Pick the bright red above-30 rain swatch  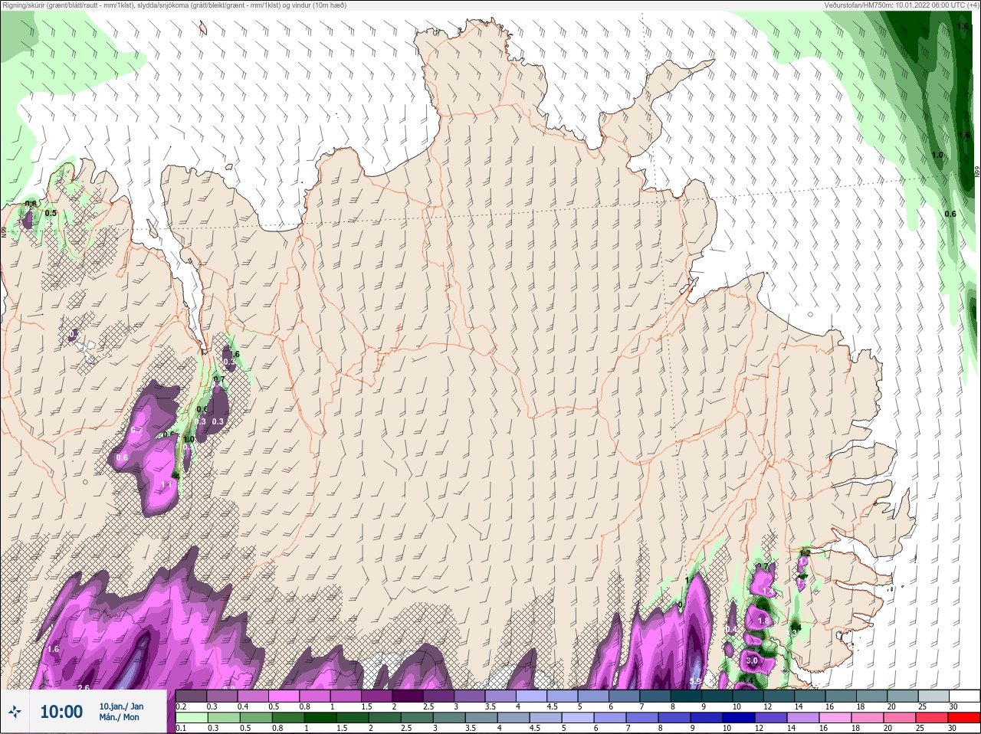pyautogui.click(x=964, y=718)
